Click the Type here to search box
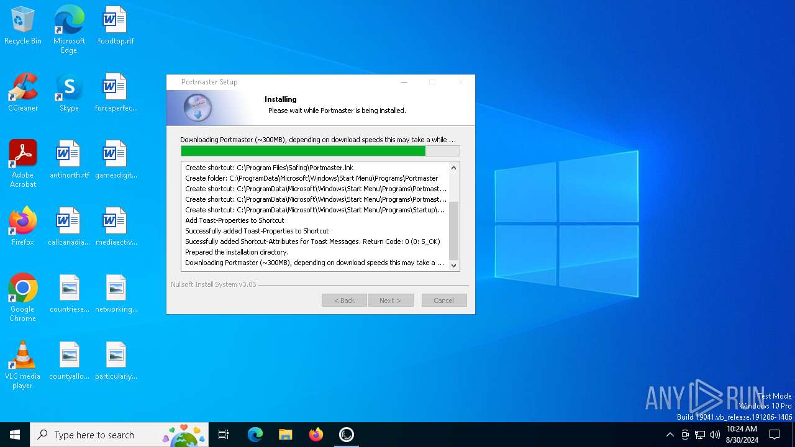The image size is (795, 447). pyautogui.click(x=119, y=435)
